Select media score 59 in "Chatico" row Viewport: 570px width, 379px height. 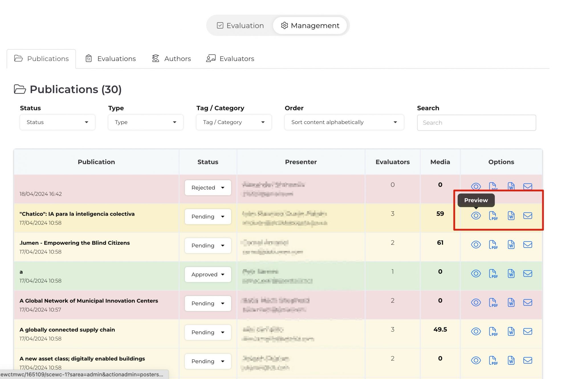[440, 214]
